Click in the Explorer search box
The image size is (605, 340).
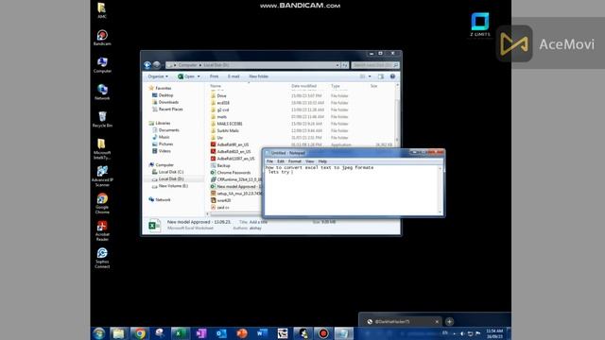tap(374, 65)
